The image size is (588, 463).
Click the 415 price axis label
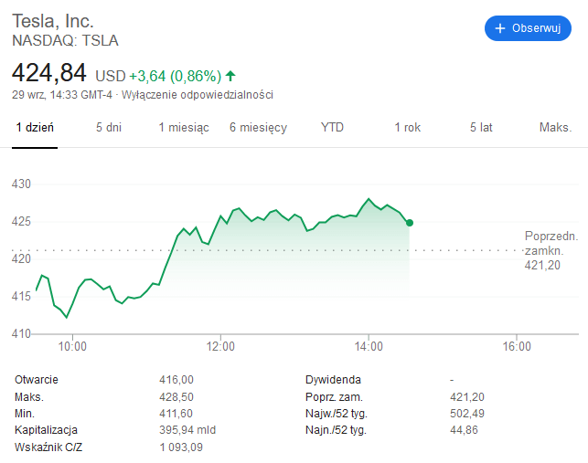point(21,296)
